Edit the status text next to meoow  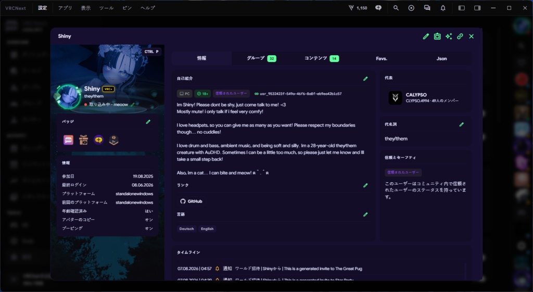pyautogui.click(x=133, y=105)
